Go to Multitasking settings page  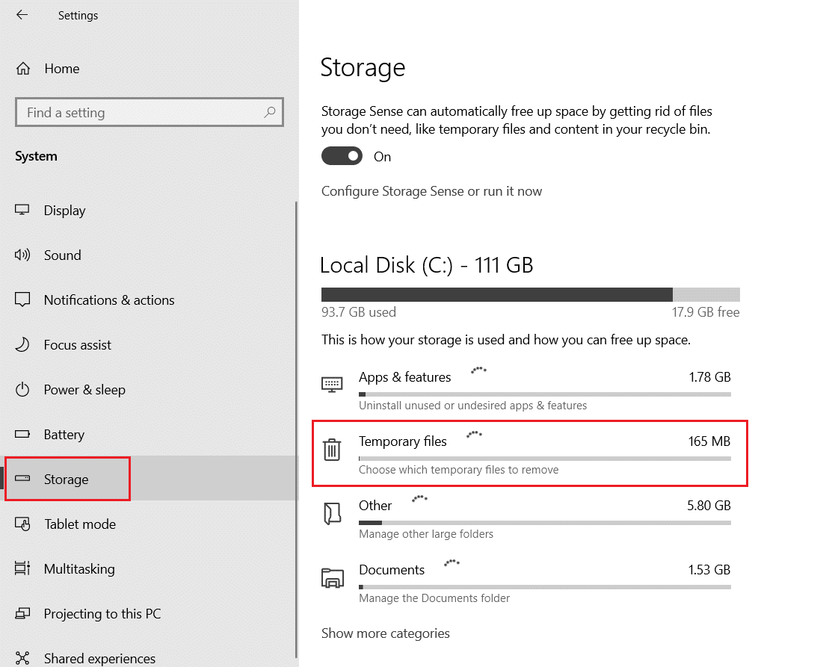[x=79, y=568]
